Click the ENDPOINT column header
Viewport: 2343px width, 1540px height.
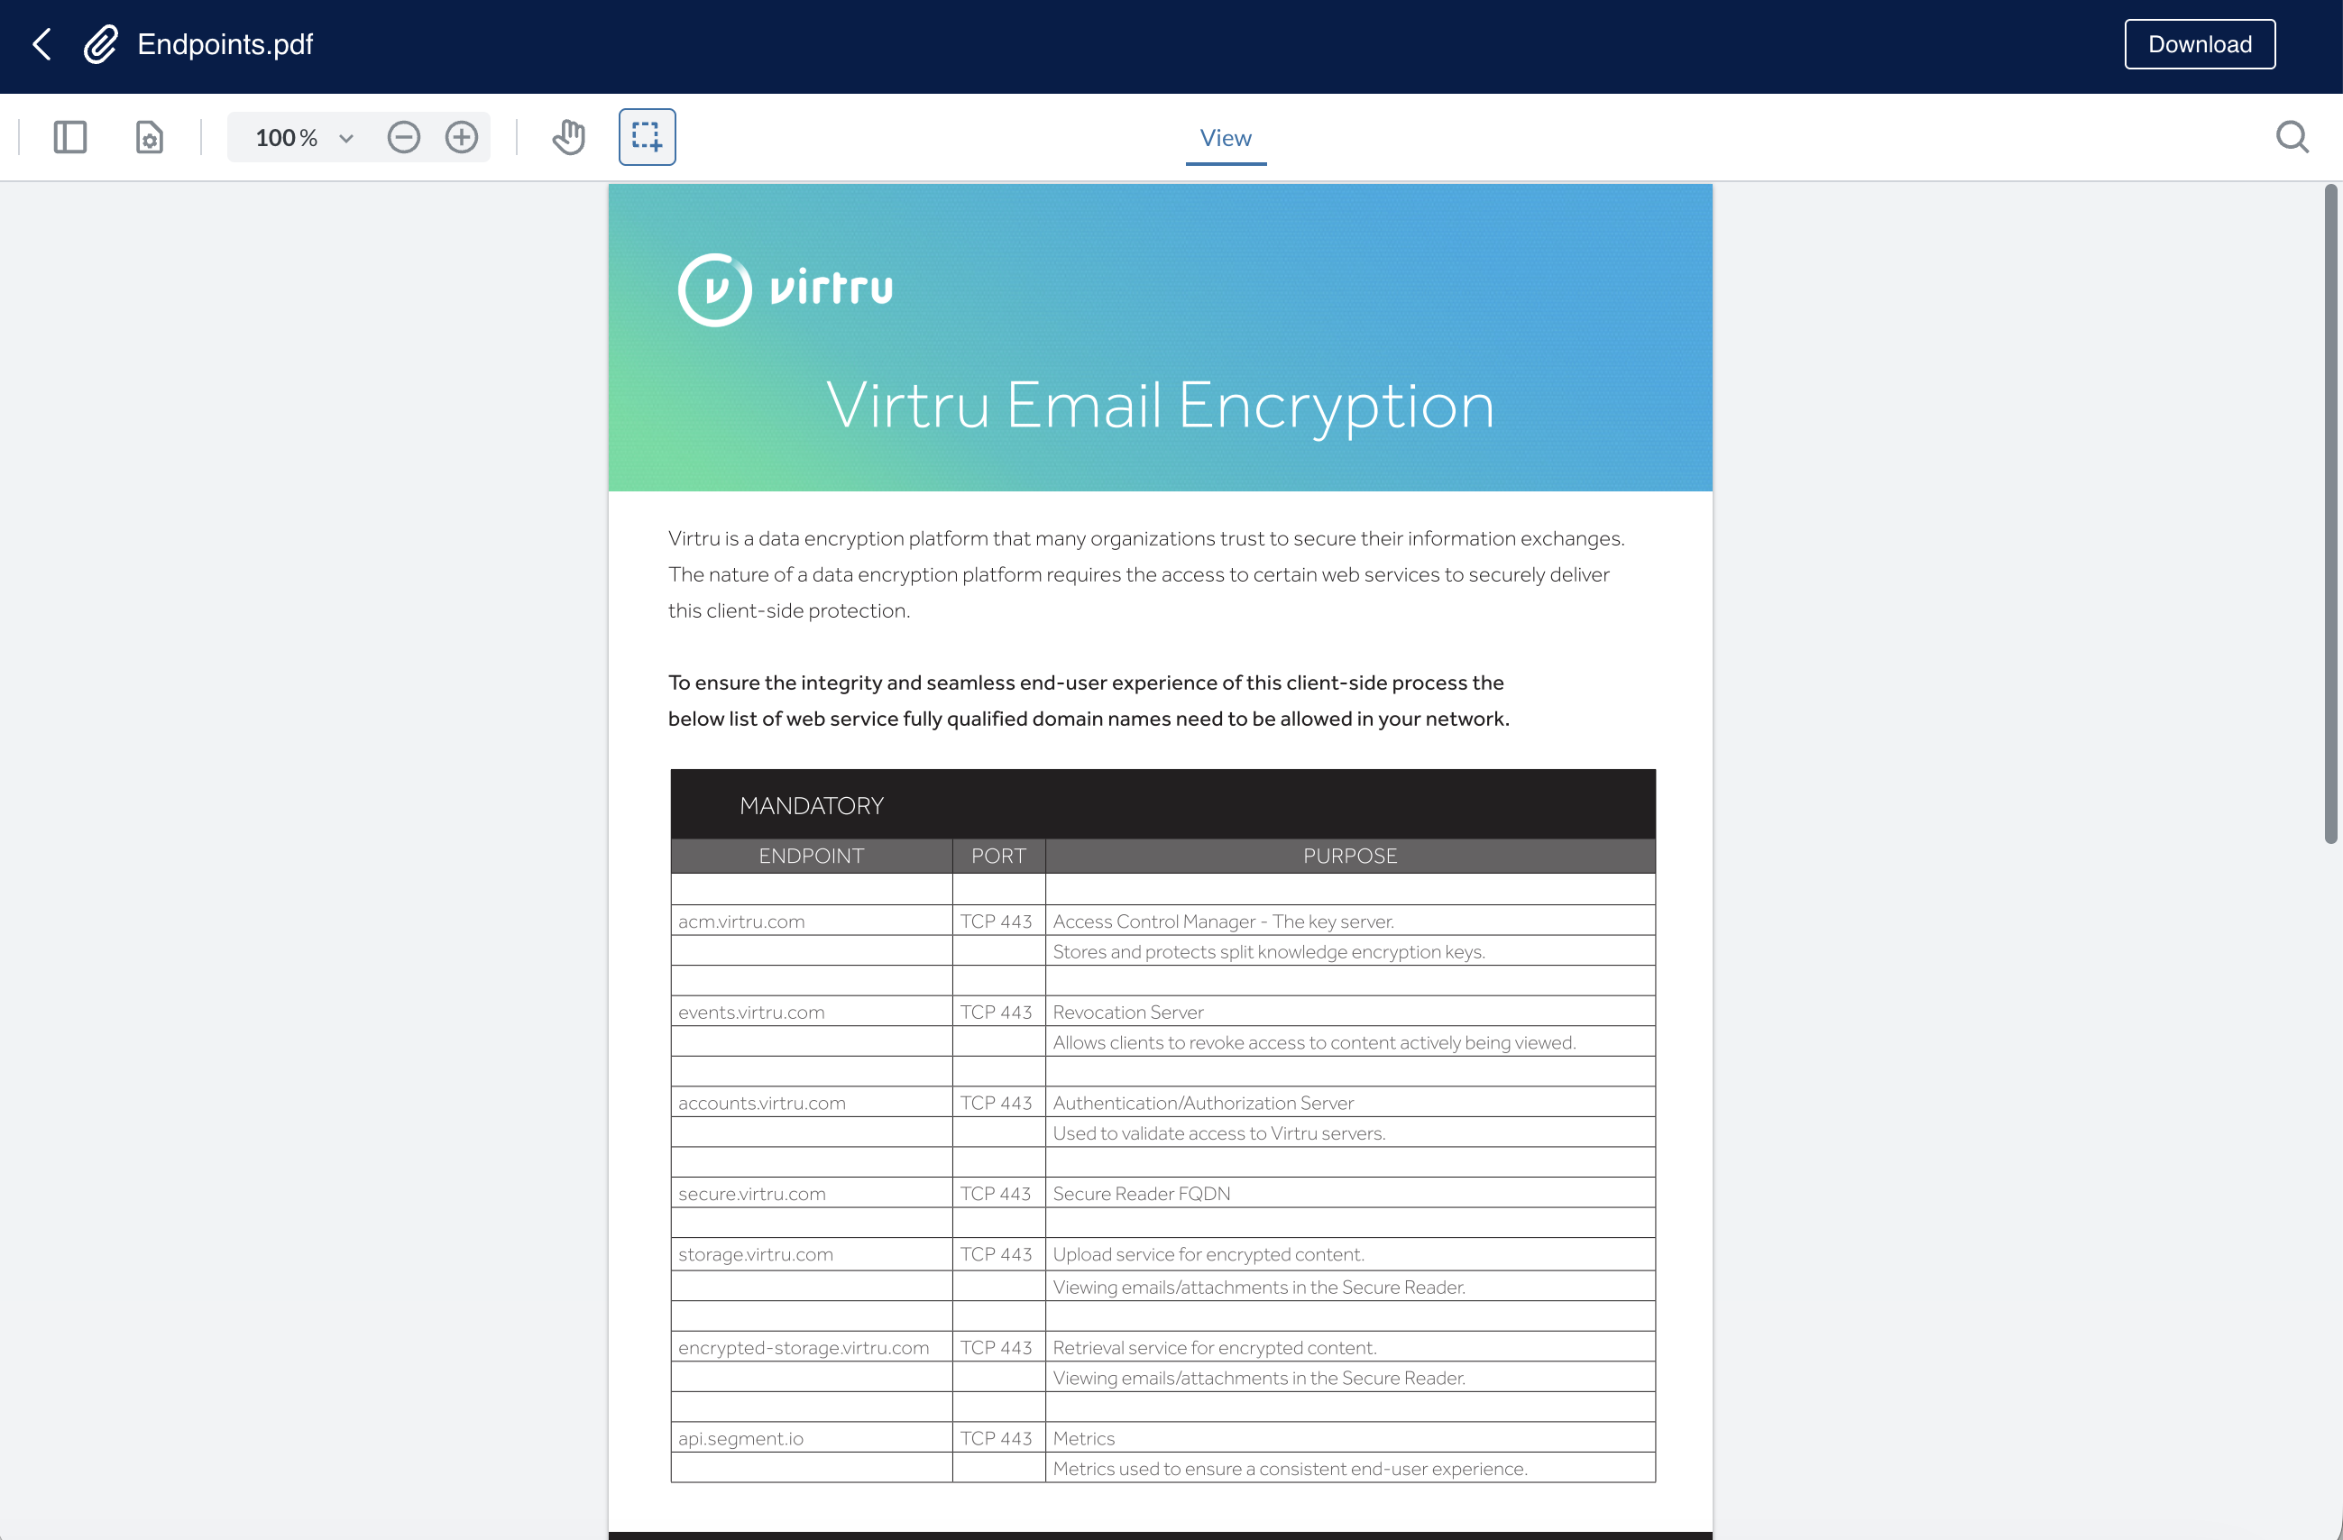click(811, 856)
